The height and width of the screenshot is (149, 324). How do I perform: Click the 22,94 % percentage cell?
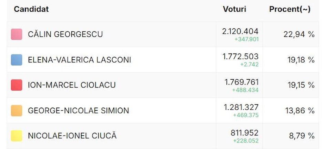(299, 34)
